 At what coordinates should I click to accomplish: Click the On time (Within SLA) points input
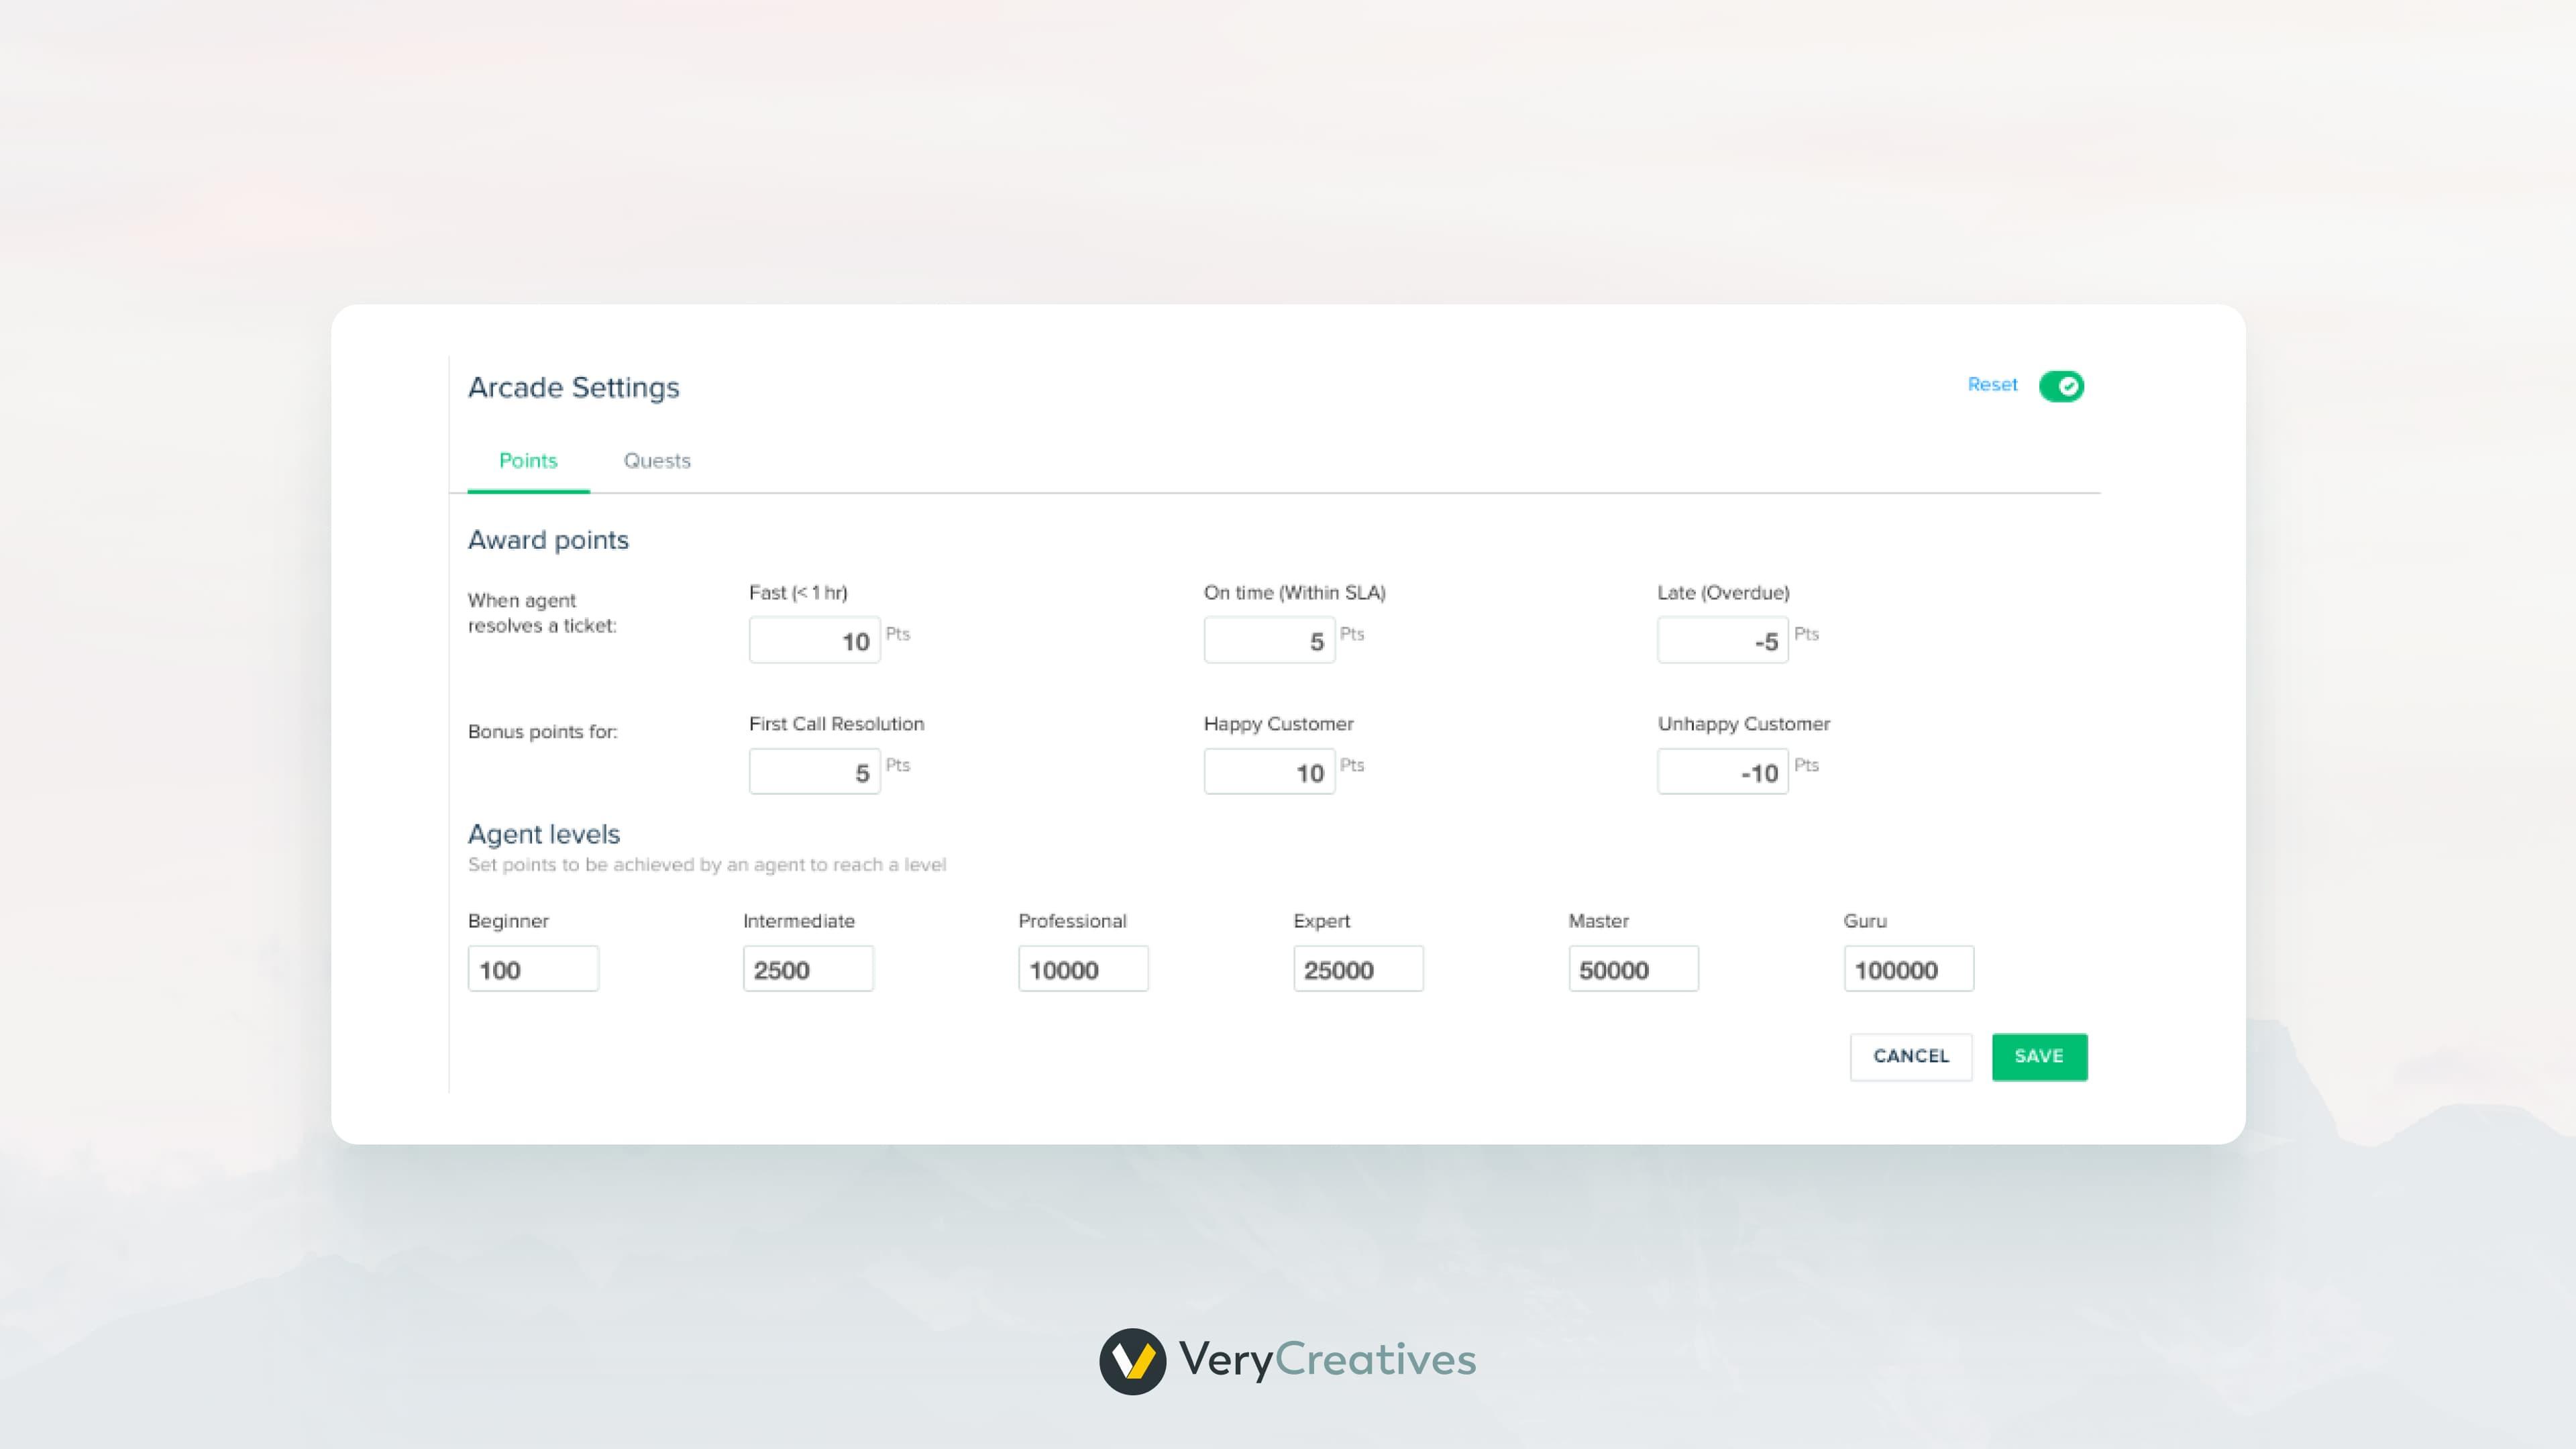1269,640
